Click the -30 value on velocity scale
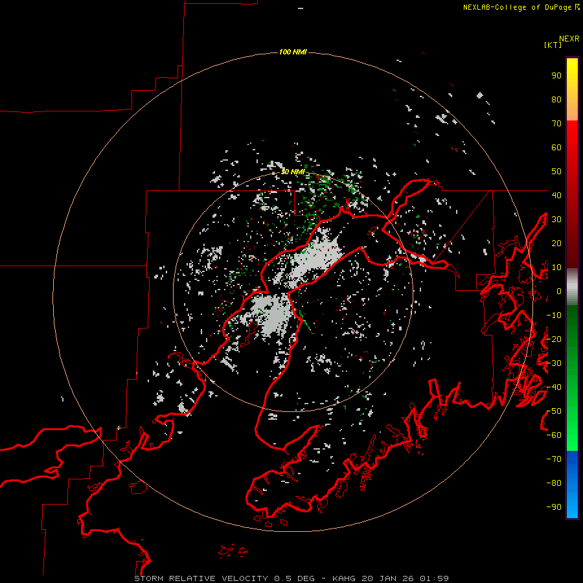The height and width of the screenshot is (583, 583). tap(554, 363)
